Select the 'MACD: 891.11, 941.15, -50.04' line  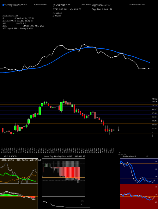[18, 21]
